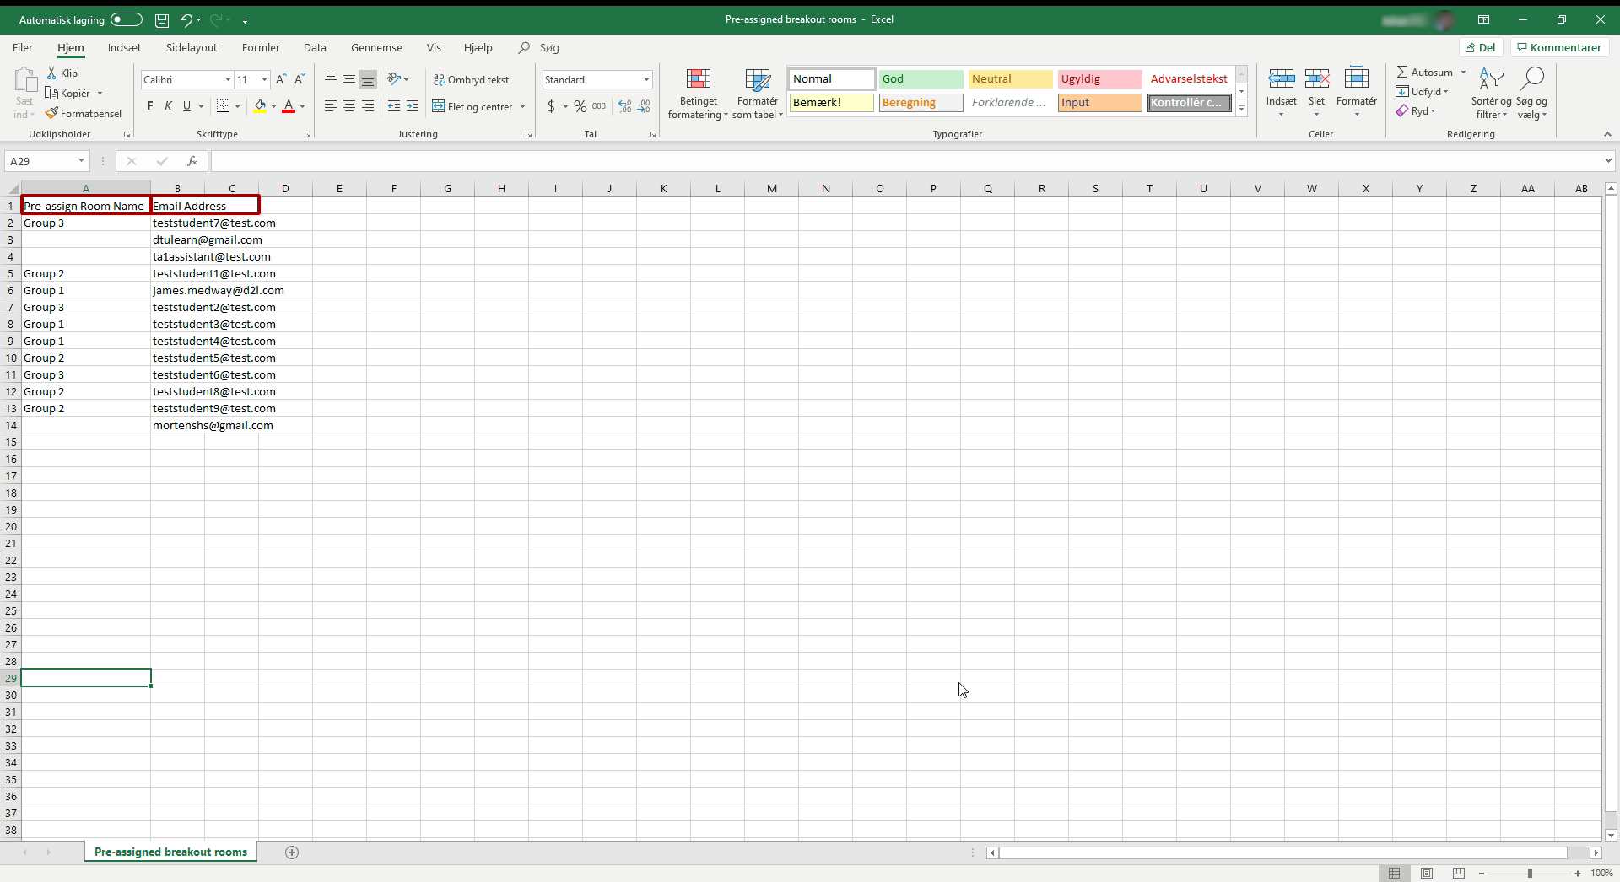This screenshot has height=882, width=1620.
Task: Toggle bold formatting with F button
Action: (x=150, y=106)
